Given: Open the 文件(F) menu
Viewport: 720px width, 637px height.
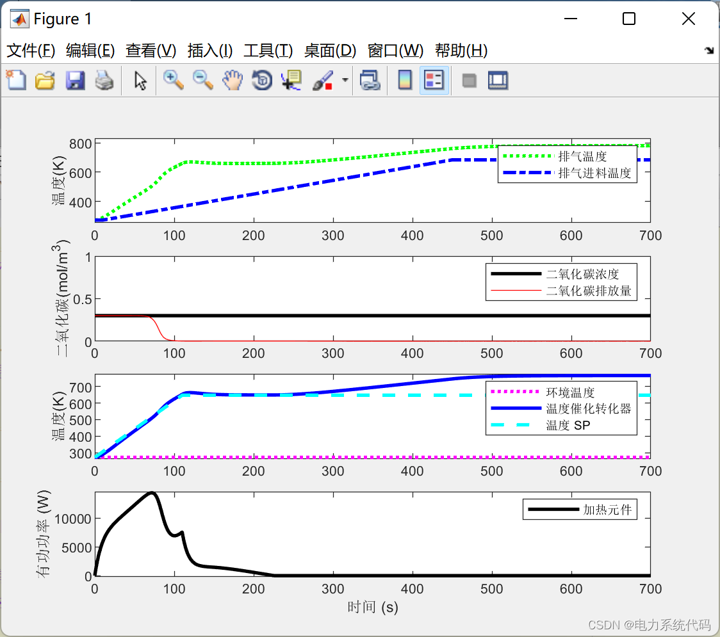Looking at the screenshot, I should (31, 50).
